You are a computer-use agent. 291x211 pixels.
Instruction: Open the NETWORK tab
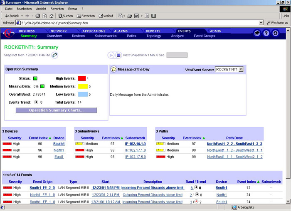(59, 31)
